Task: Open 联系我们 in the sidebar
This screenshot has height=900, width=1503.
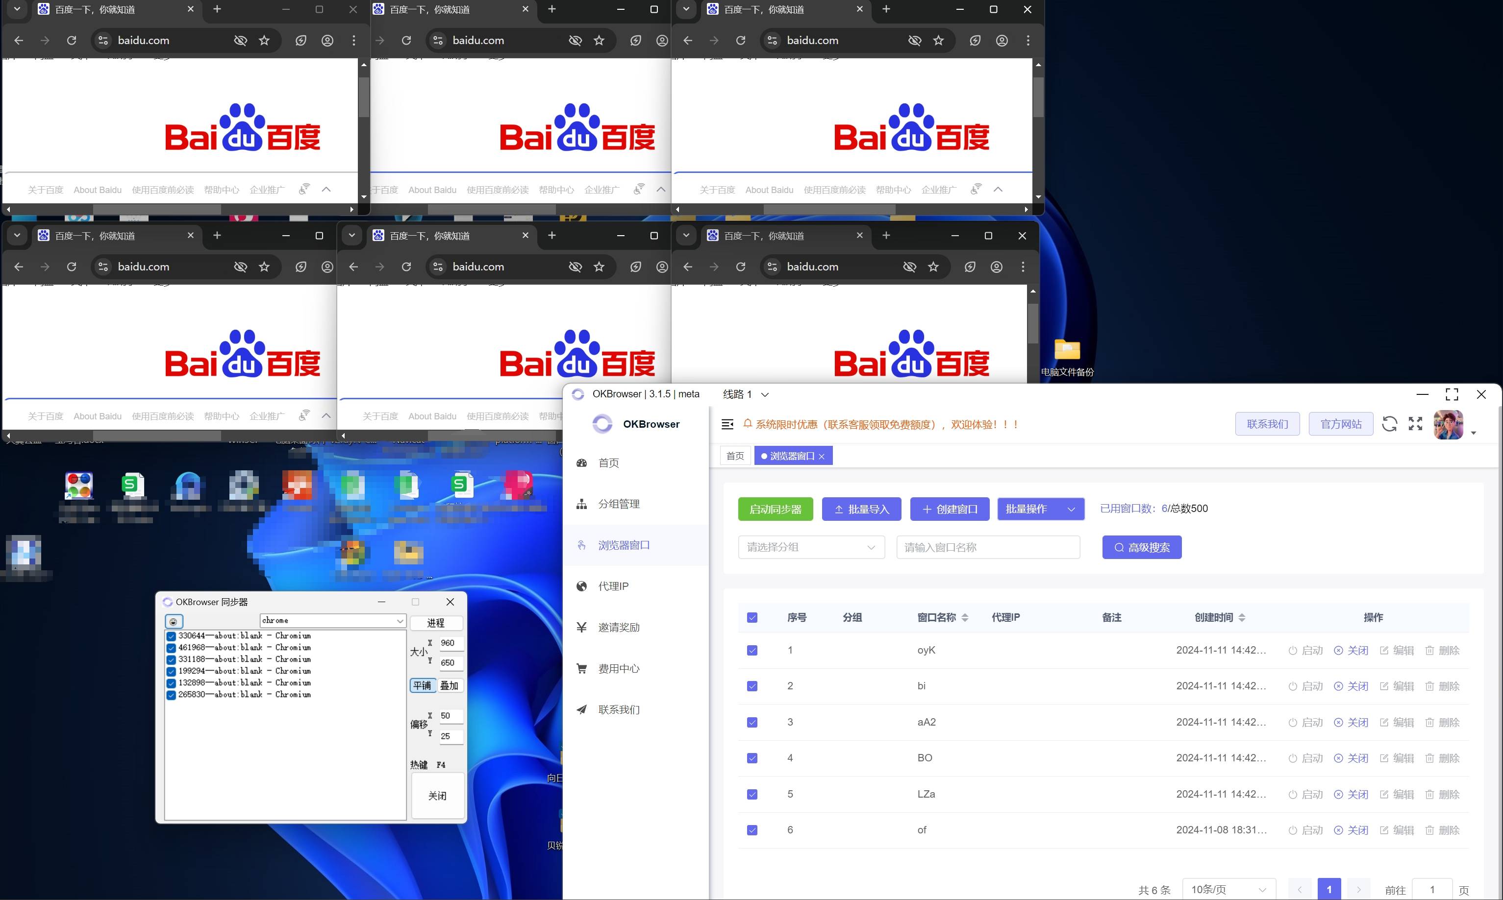Action: 618,709
